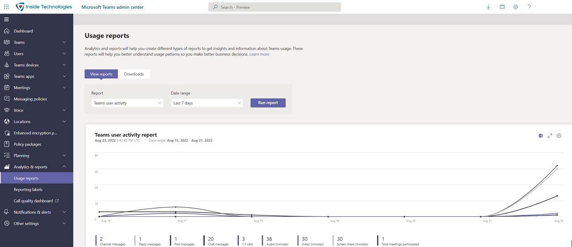Open external Call quality dashboard icon
This screenshot has height=247, width=572.
[x=57, y=200]
